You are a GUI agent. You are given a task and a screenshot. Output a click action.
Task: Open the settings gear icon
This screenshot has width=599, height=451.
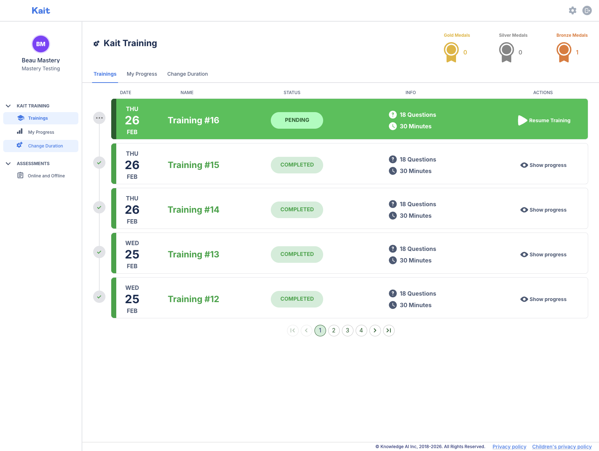click(573, 10)
